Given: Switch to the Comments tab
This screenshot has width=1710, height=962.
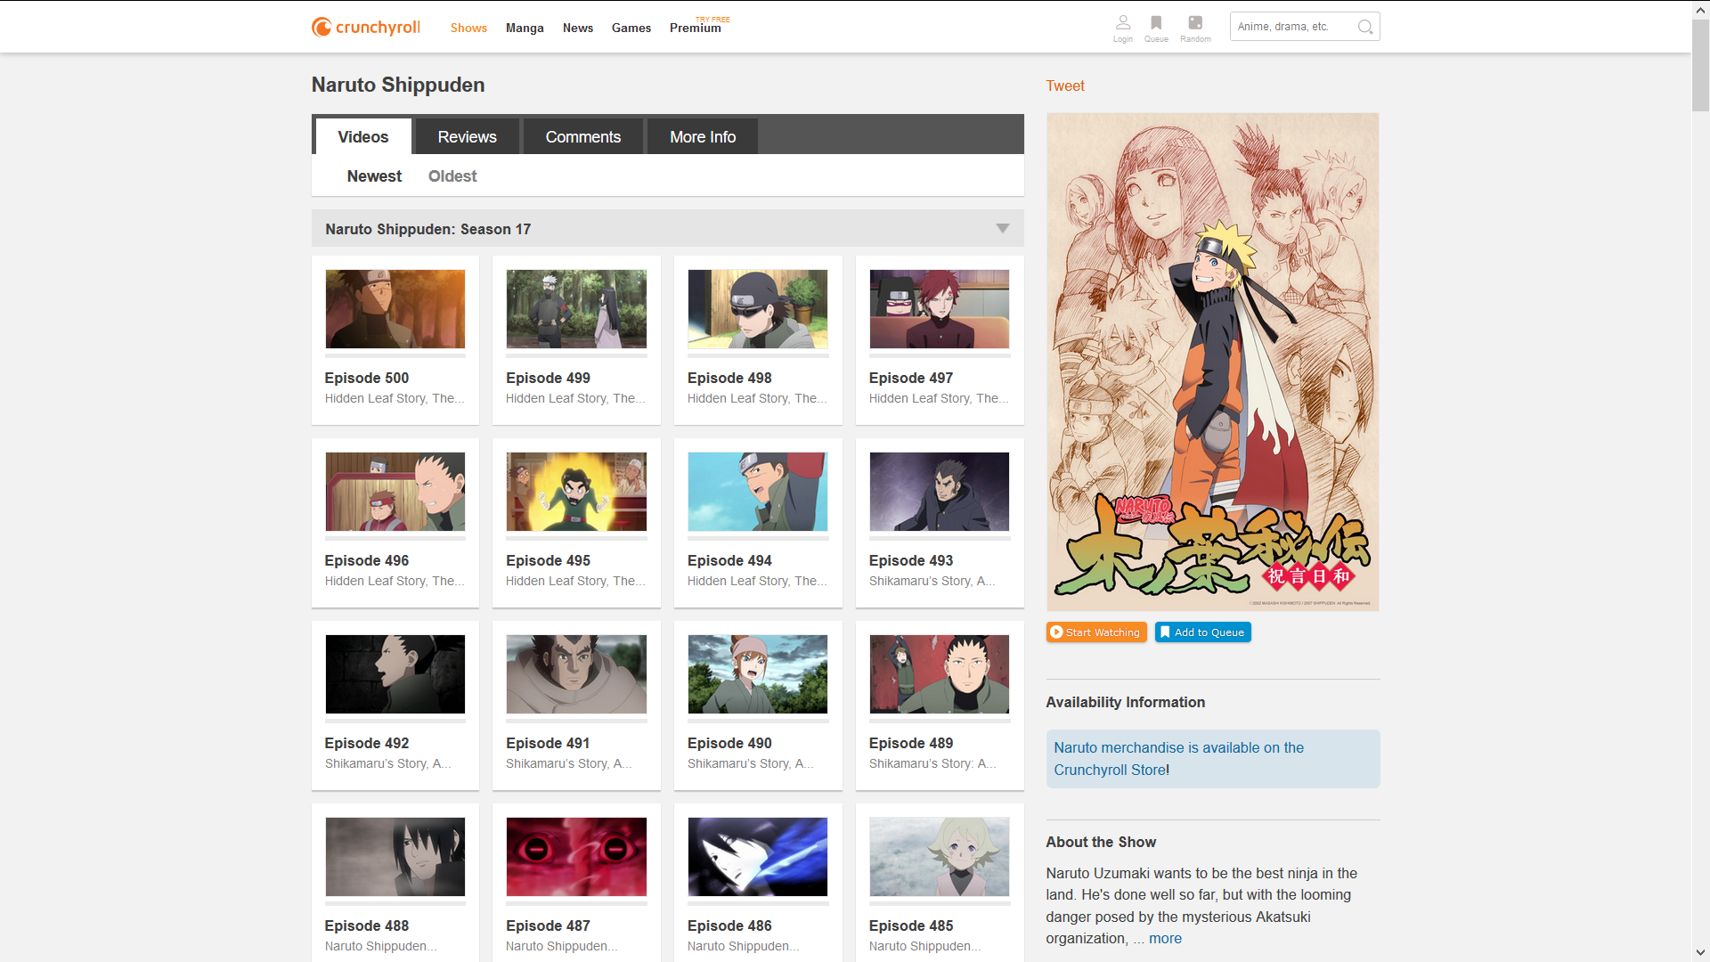Looking at the screenshot, I should [x=583, y=136].
